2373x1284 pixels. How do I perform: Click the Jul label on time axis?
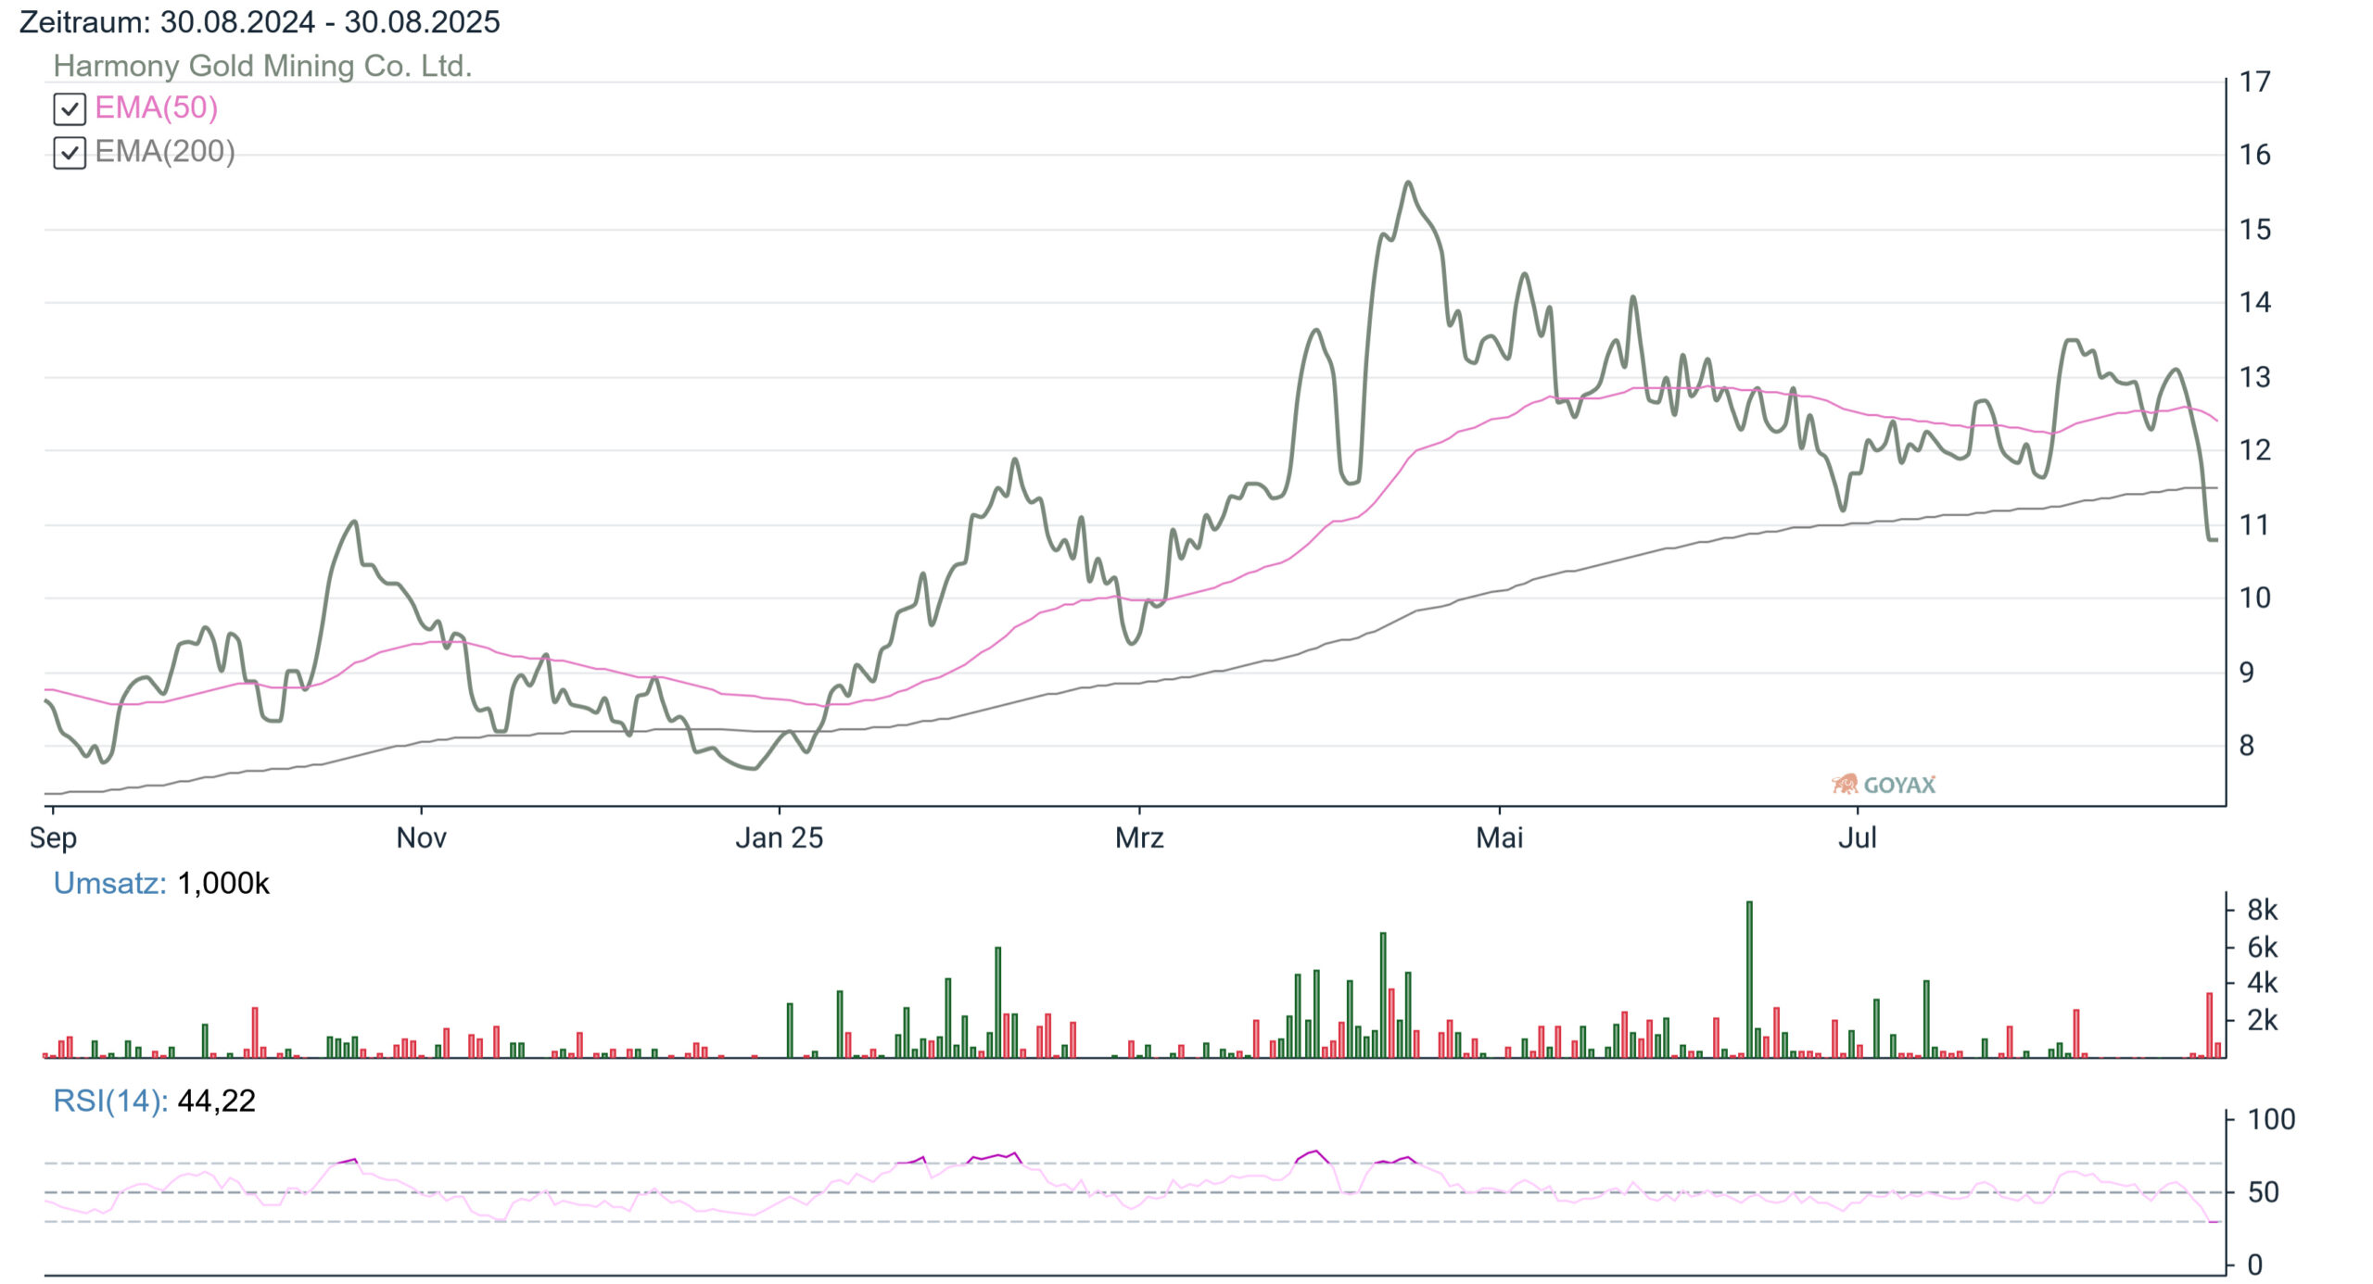pos(1858,838)
